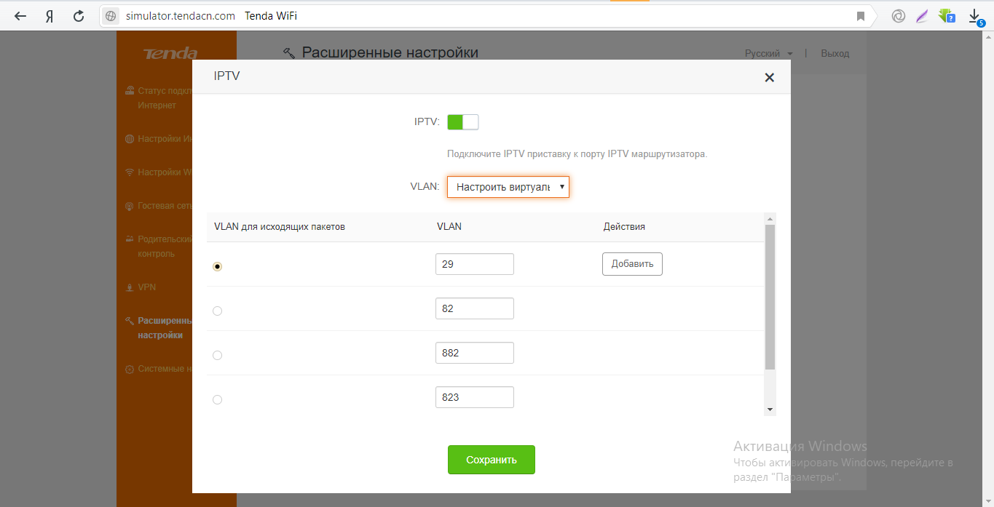The width and height of the screenshot is (994, 507).
Task: Open VPN section in sidebar
Action: (146, 287)
